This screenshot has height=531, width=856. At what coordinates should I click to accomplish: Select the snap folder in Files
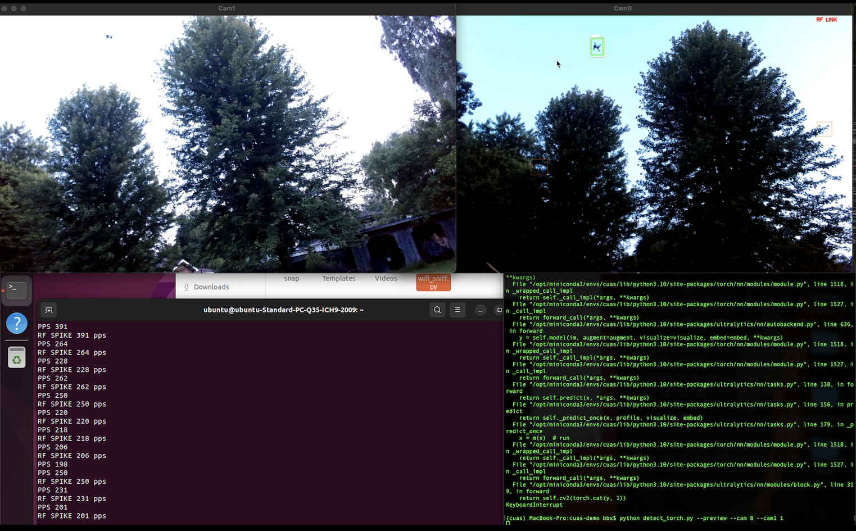click(291, 279)
